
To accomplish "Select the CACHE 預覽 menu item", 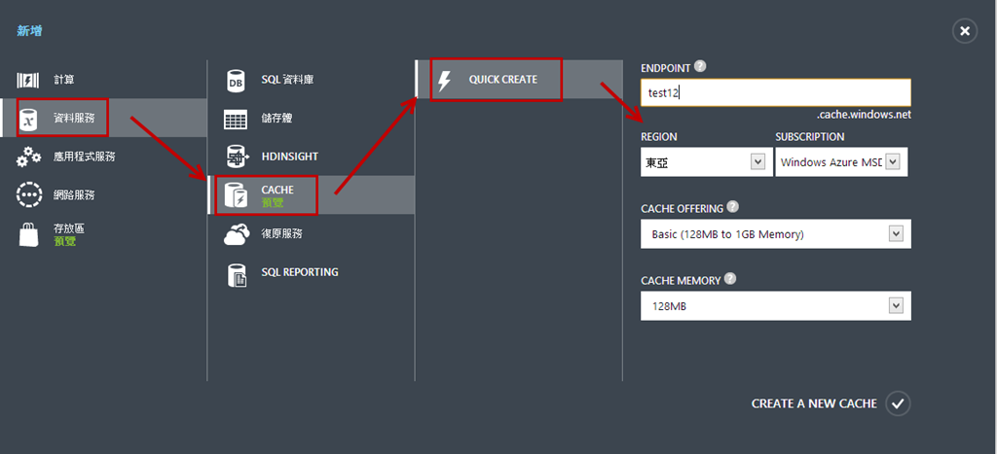I will click(x=313, y=195).
